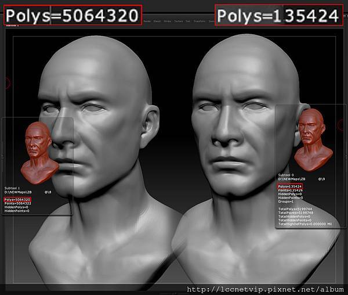Click the small 'Polys=5064320' info line
Viewport: 348px width, 295px height.
point(17,200)
